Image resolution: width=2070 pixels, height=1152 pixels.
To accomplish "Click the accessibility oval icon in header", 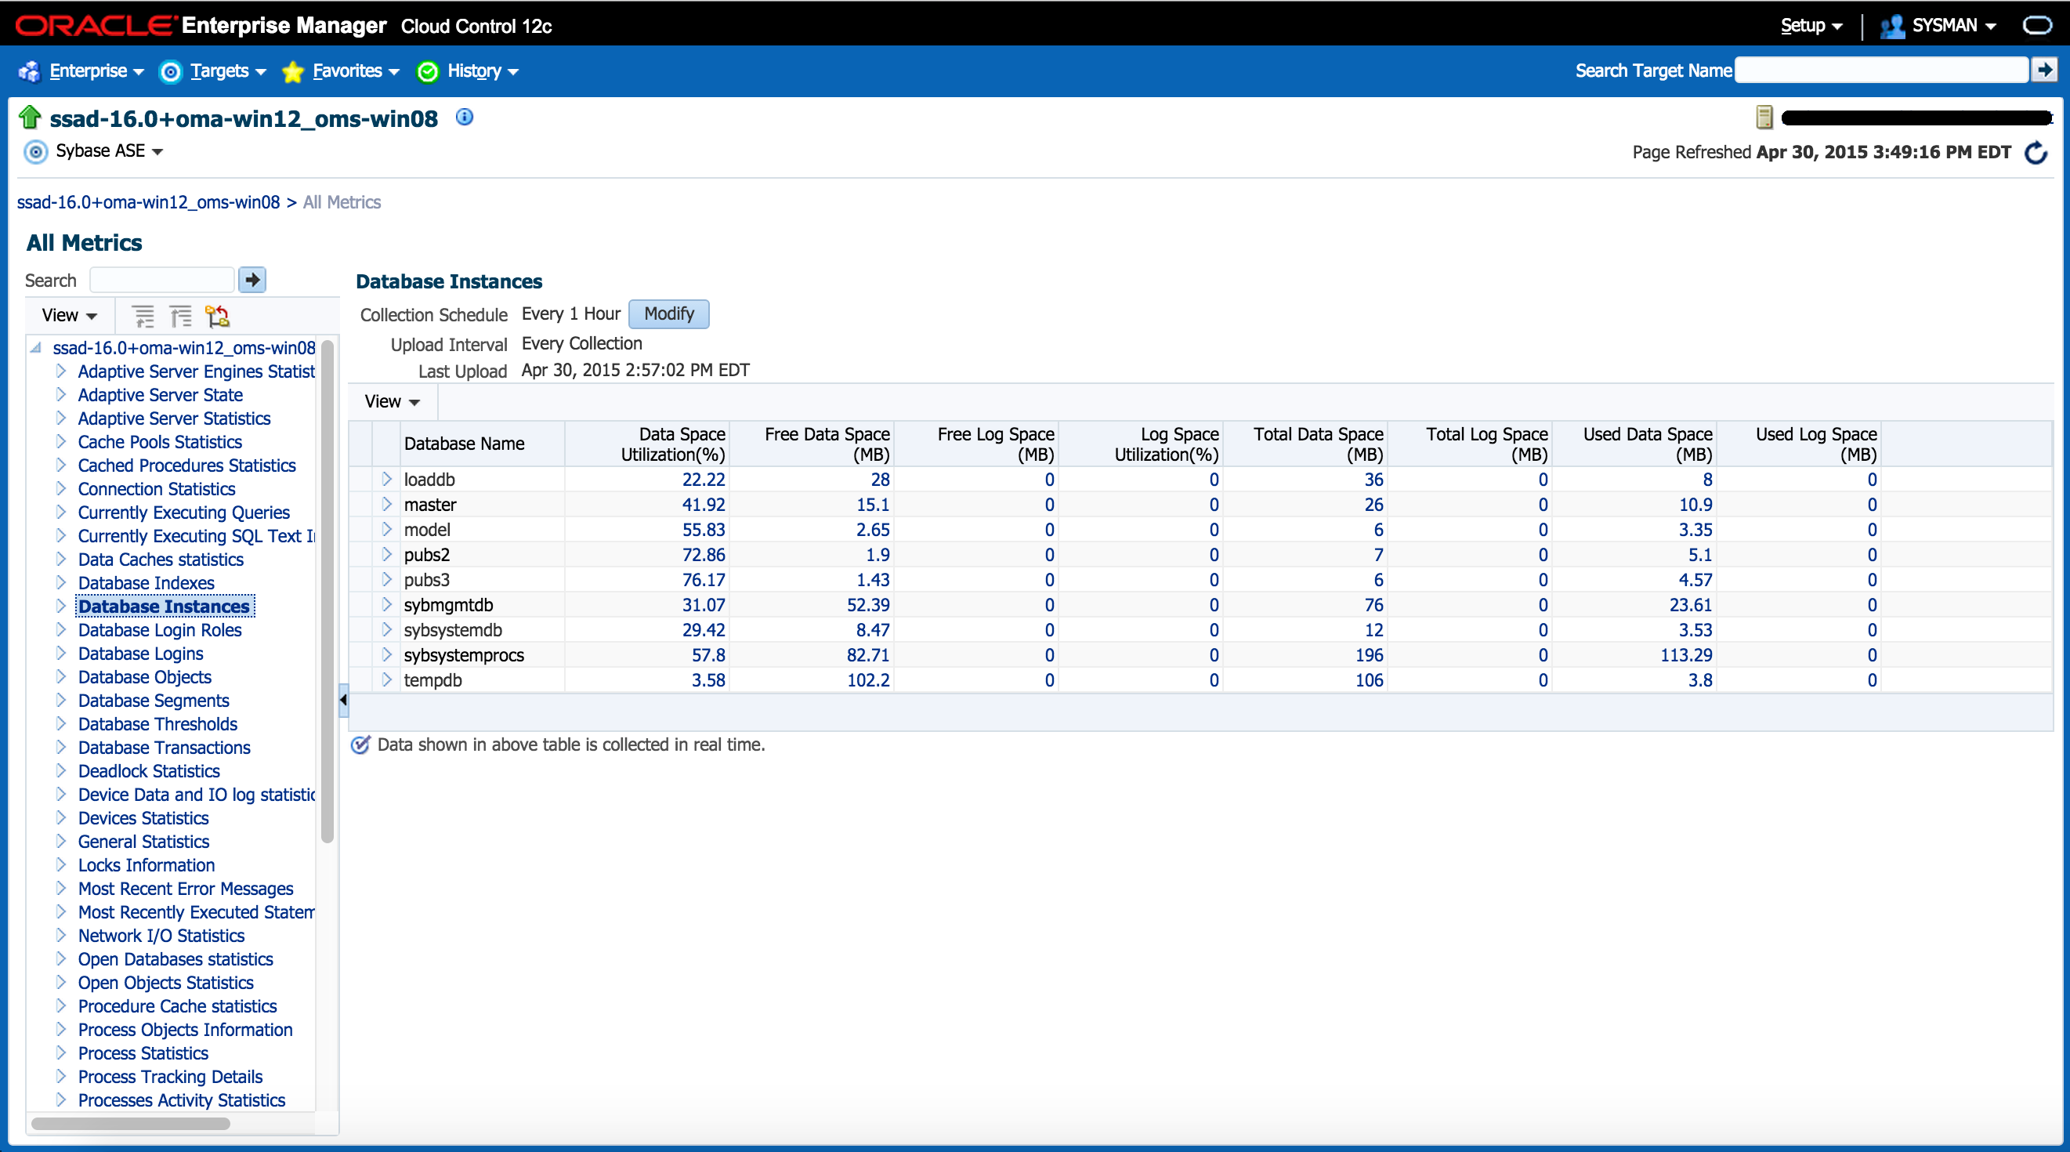I will pyautogui.click(x=2037, y=26).
